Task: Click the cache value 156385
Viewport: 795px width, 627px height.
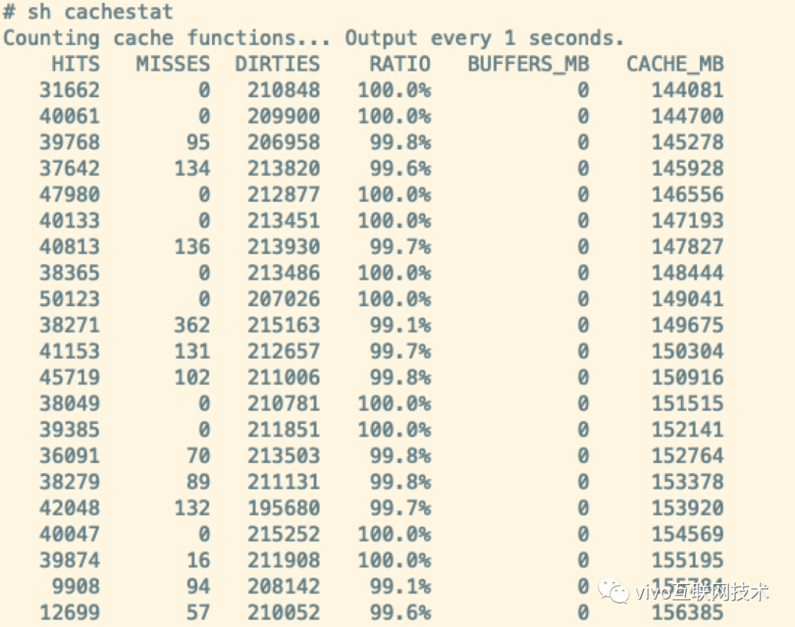Action: (x=688, y=612)
